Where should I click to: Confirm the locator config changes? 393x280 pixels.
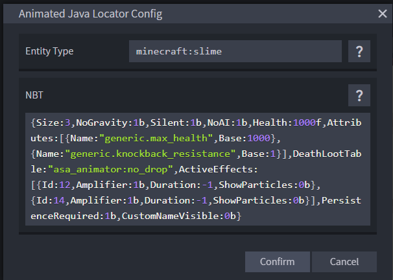[x=277, y=262]
